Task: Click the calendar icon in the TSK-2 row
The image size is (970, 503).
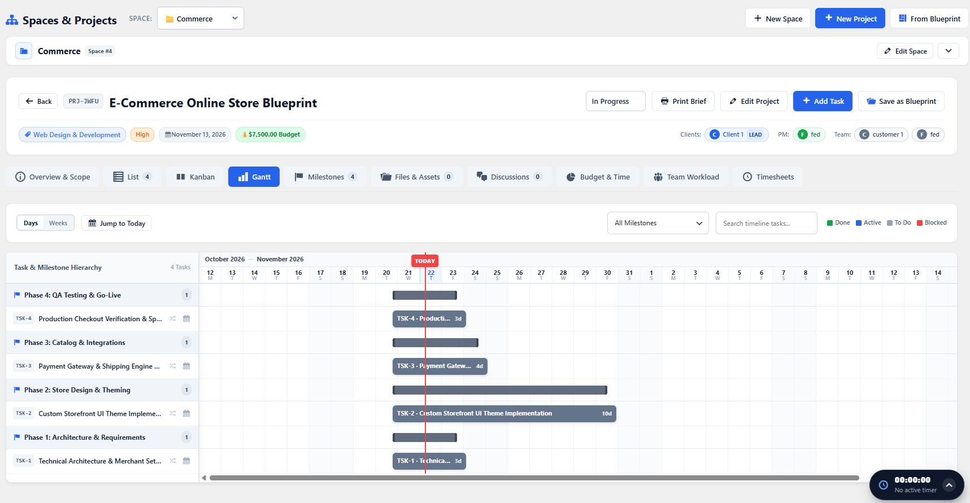Action: tap(186, 413)
